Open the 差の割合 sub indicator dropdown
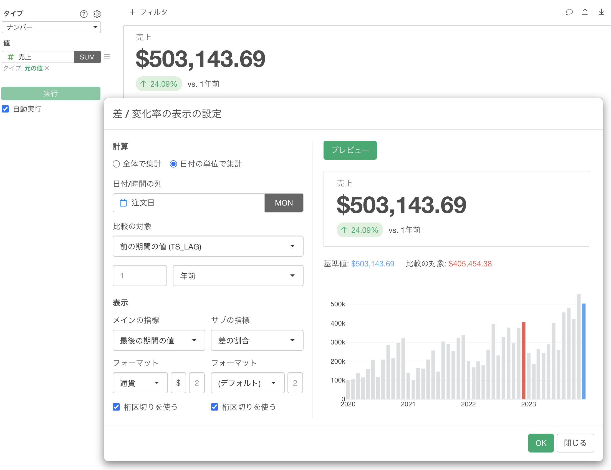This screenshot has width=611, height=470. coord(257,341)
